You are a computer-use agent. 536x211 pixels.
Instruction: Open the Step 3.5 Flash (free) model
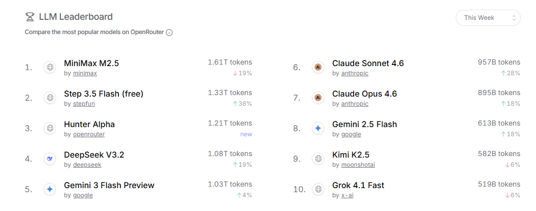(104, 94)
